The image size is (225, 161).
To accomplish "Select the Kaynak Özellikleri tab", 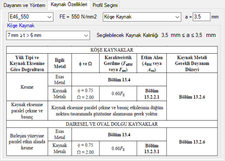I will pos(69,4).
